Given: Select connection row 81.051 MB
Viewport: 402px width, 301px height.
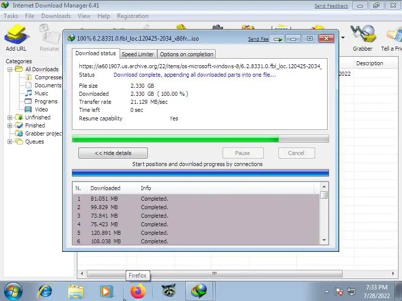Looking at the screenshot, I should pyautogui.click(x=196, y=199).
